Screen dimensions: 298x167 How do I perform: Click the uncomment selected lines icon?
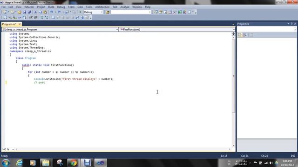tap(47, 18)
